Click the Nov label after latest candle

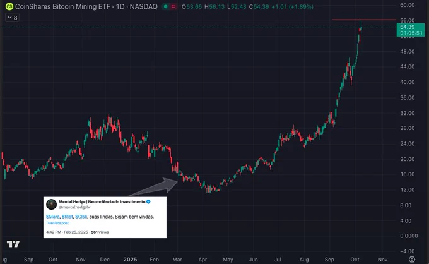[x=382, y=260]
